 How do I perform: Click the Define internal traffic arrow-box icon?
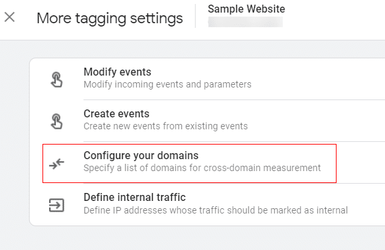56,205
